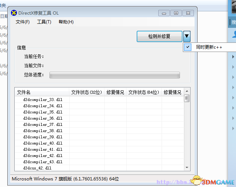Select the d3dcsx_42.dll row
Screen dimensions: 236x187
99,168
